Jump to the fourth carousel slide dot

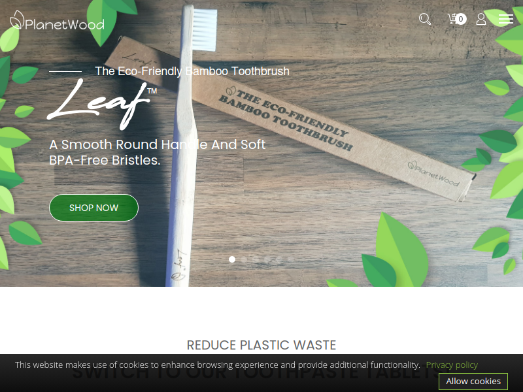coord(267,259)
